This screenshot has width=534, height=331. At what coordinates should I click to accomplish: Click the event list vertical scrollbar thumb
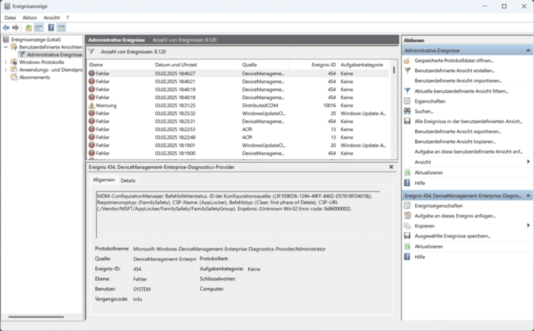click(394, 70)
